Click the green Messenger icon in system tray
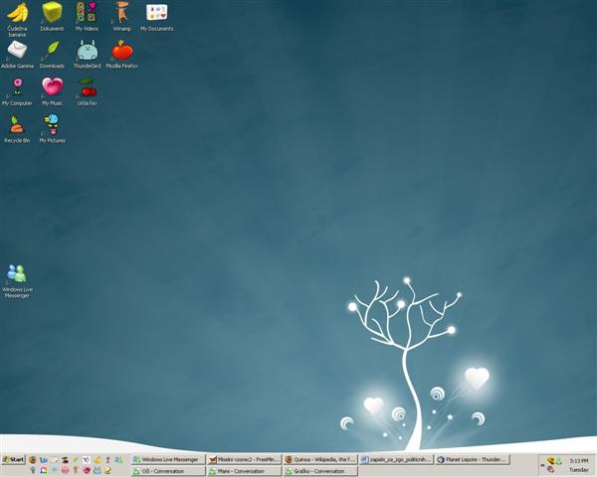The image size is (597, 477). coord(559,461)
